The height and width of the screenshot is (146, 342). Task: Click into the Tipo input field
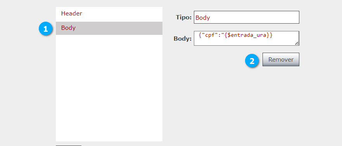(247, 17)
